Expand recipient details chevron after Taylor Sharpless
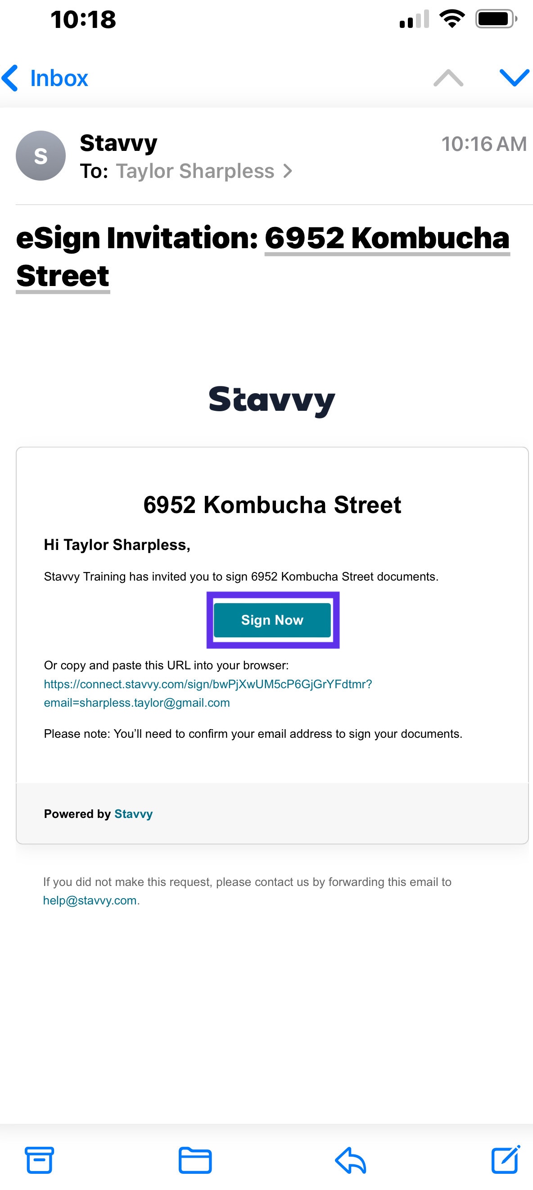533x1190 pixels. (288, 172)
